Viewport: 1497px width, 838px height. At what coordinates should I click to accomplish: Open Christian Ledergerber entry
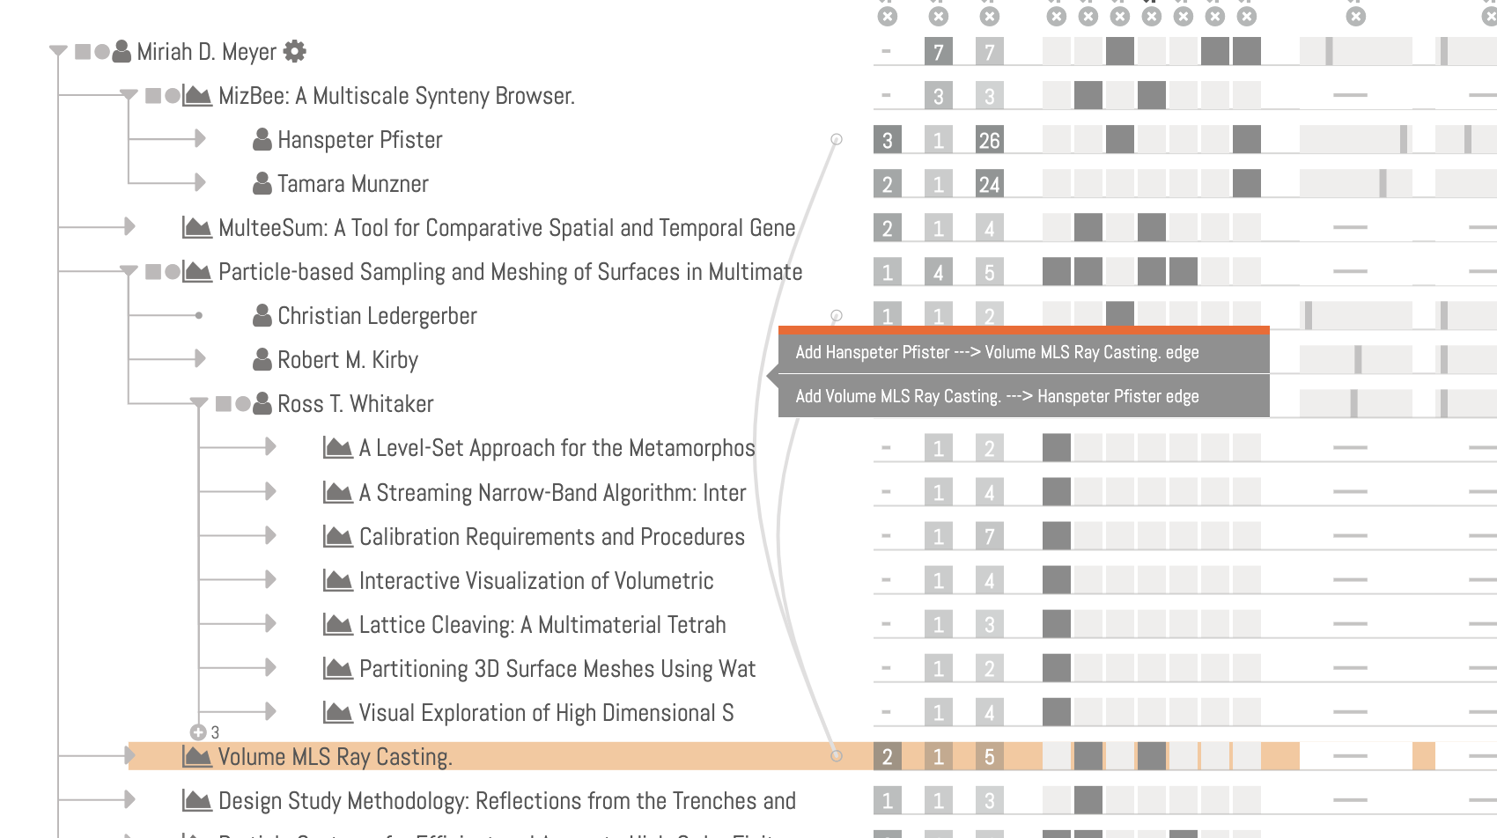pos(377,316)
